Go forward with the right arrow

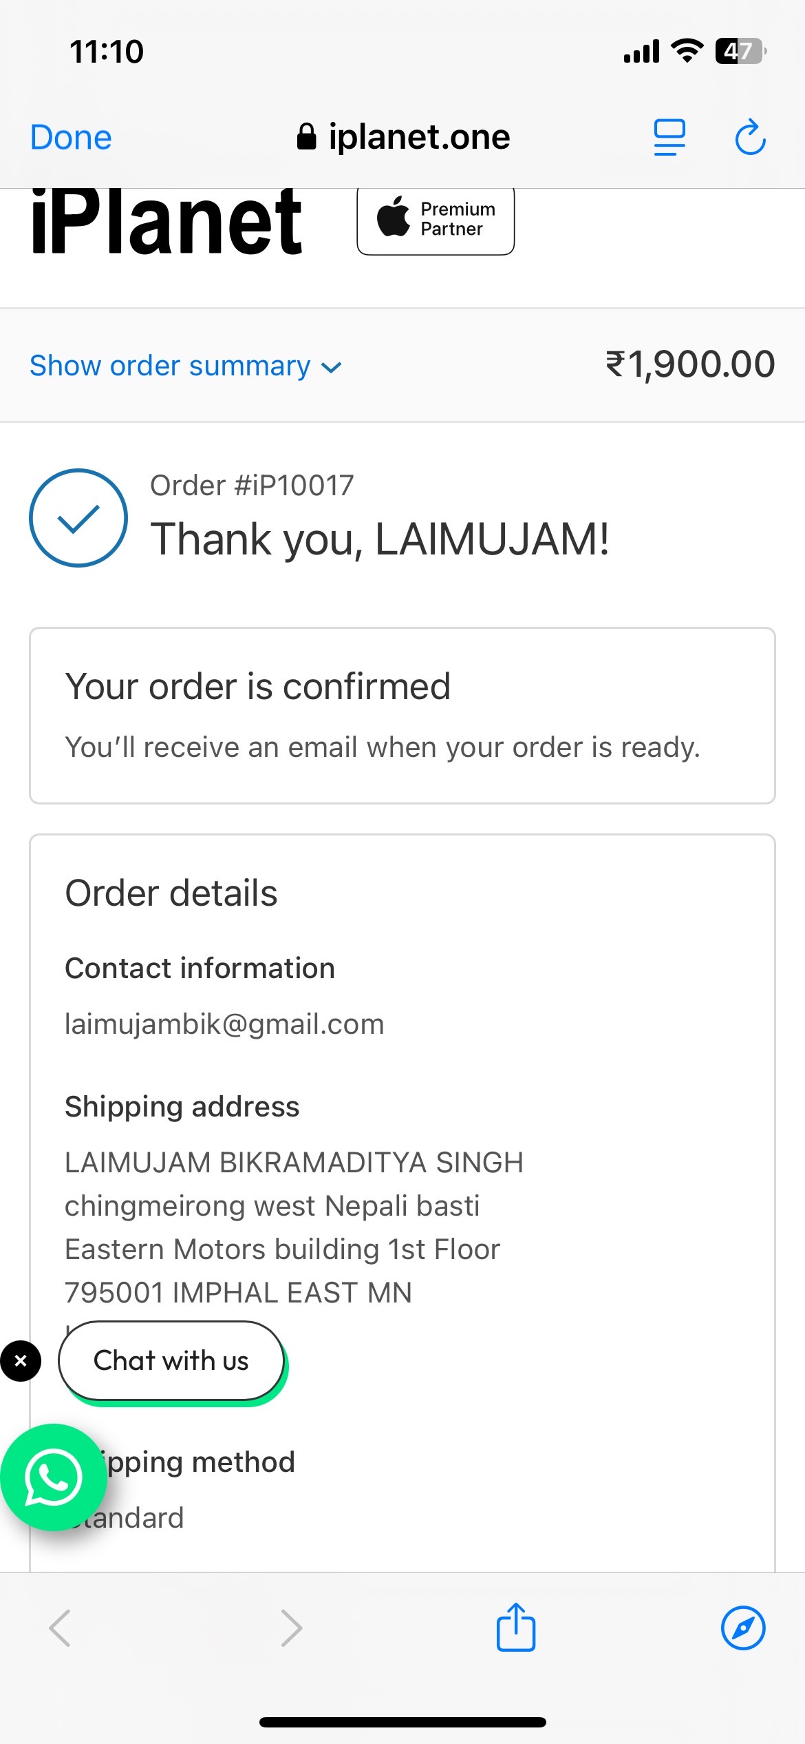[292, 1628]
